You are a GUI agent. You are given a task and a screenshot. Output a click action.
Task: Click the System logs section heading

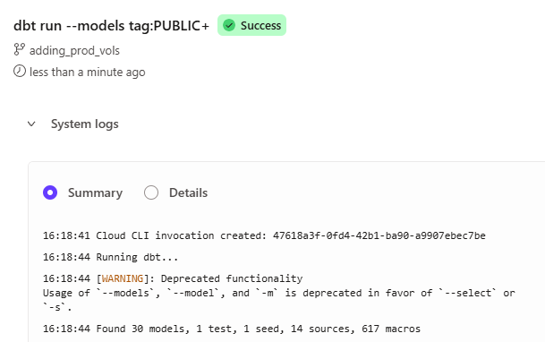[x=85, y=124]
